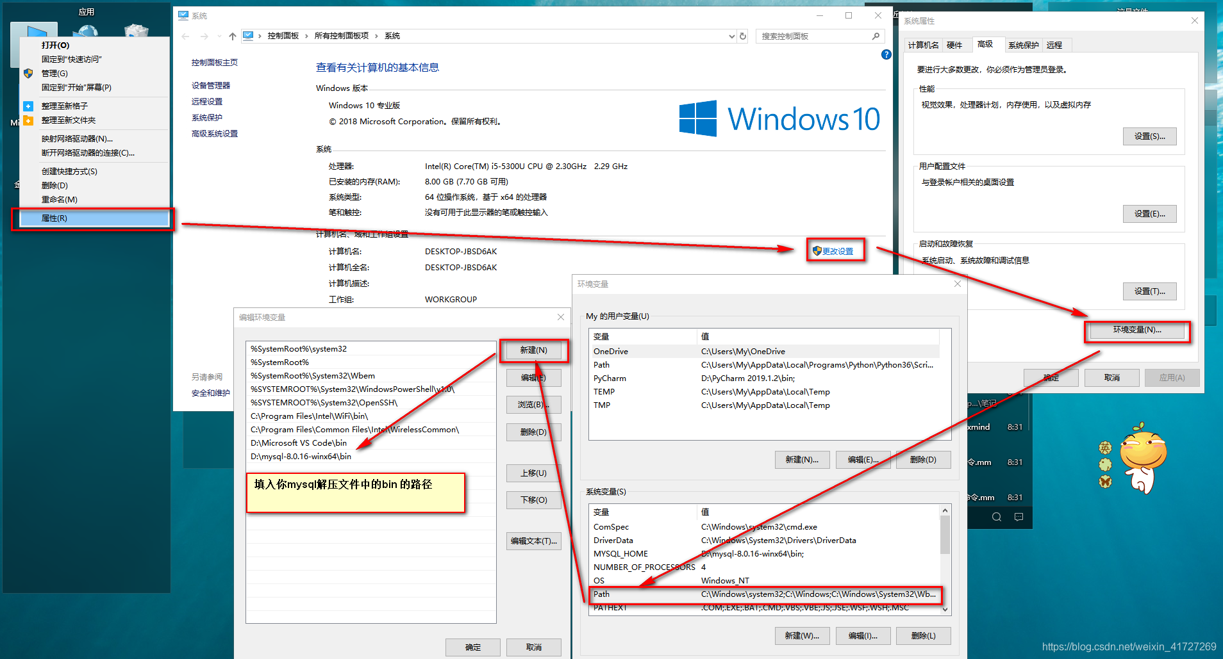
Task: Select 创建快捷方式(S) menu item
Action: pyautogui.click(x=95, y=172)
